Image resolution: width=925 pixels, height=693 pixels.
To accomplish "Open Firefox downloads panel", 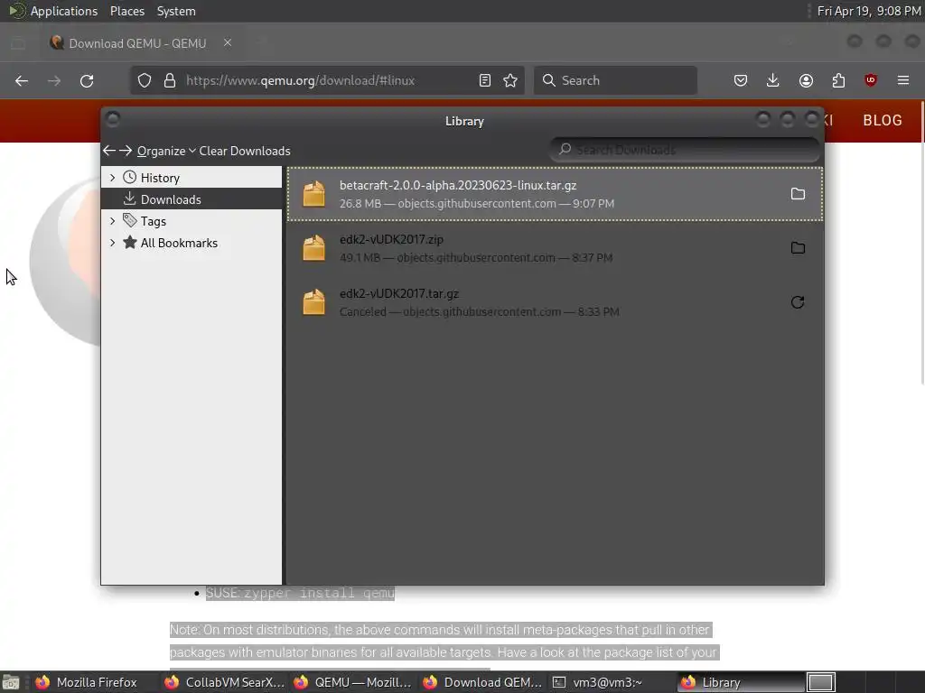I will coord(773,80).
